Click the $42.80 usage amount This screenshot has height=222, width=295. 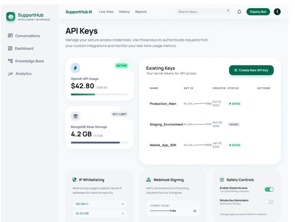click(x=82, y=86)
